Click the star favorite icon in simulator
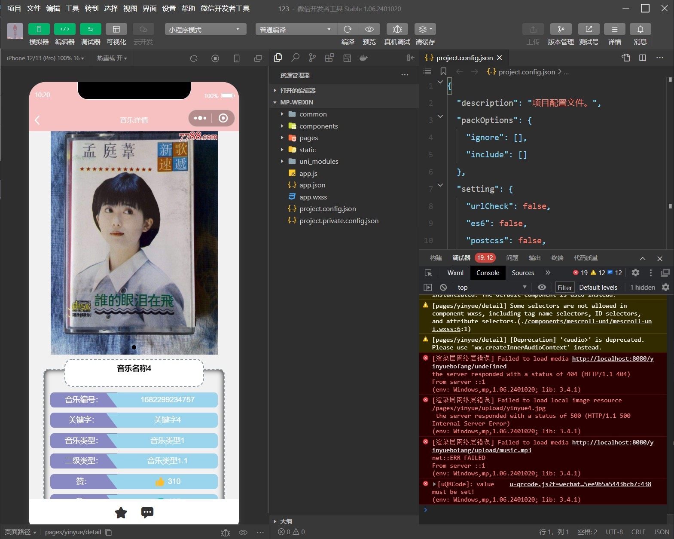This screenshot has width=674, height=539. point(121,512)
